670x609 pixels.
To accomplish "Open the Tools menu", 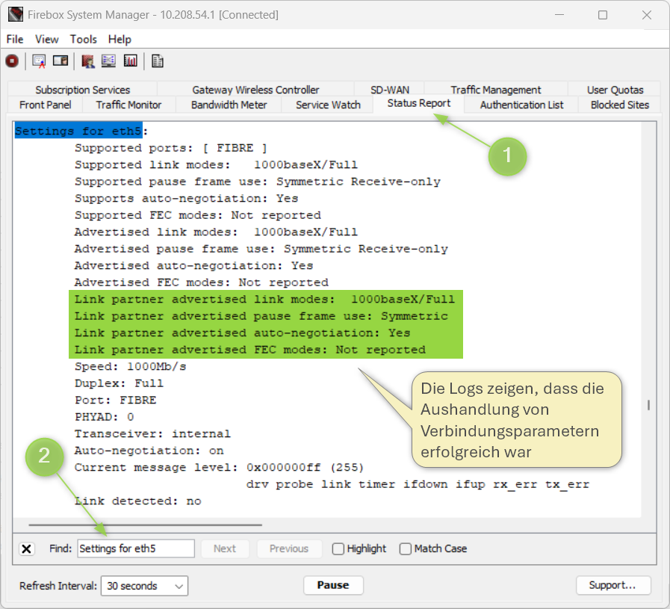I will click(84, 39).
